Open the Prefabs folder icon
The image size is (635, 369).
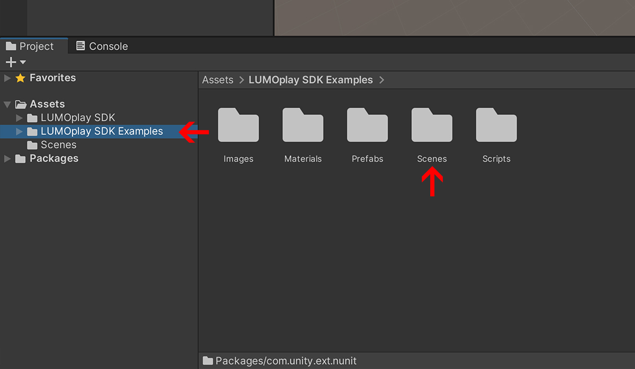[x=367, y=125]
